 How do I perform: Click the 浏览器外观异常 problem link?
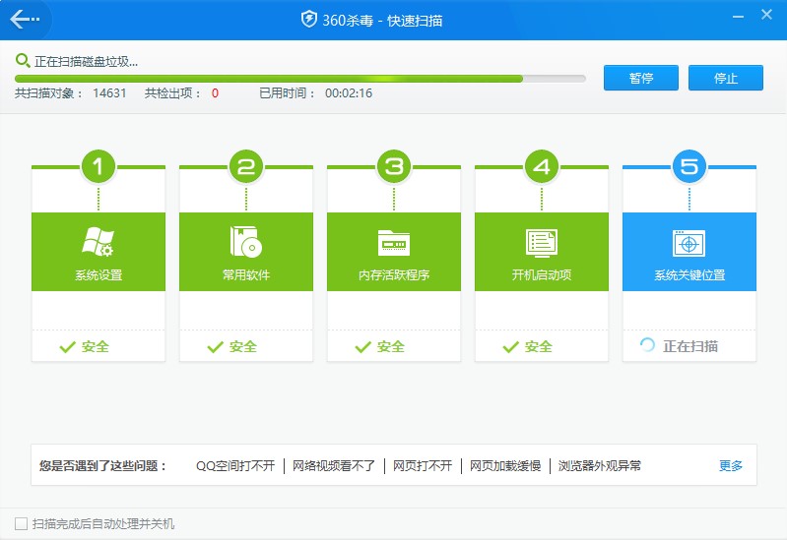click(x=600, y=466)
